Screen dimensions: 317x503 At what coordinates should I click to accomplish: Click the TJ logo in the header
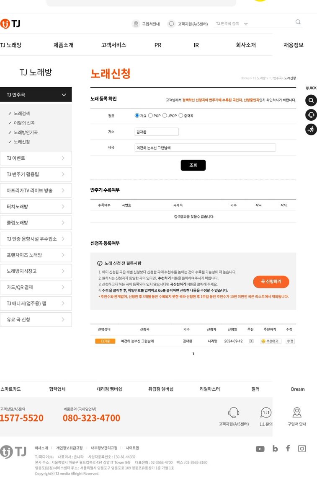pos(10,24)
